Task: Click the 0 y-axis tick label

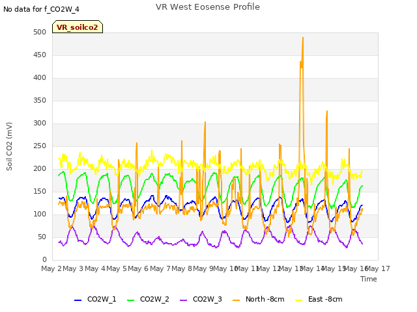Action: coord(44,260)
